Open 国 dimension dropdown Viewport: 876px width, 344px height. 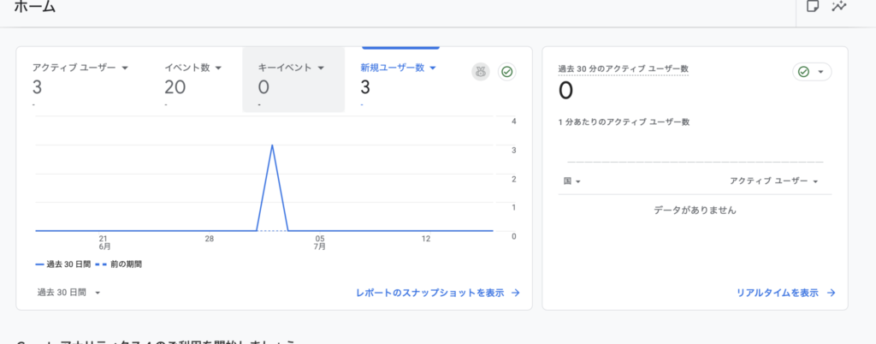pyautogui.click(x=572, y=181)
